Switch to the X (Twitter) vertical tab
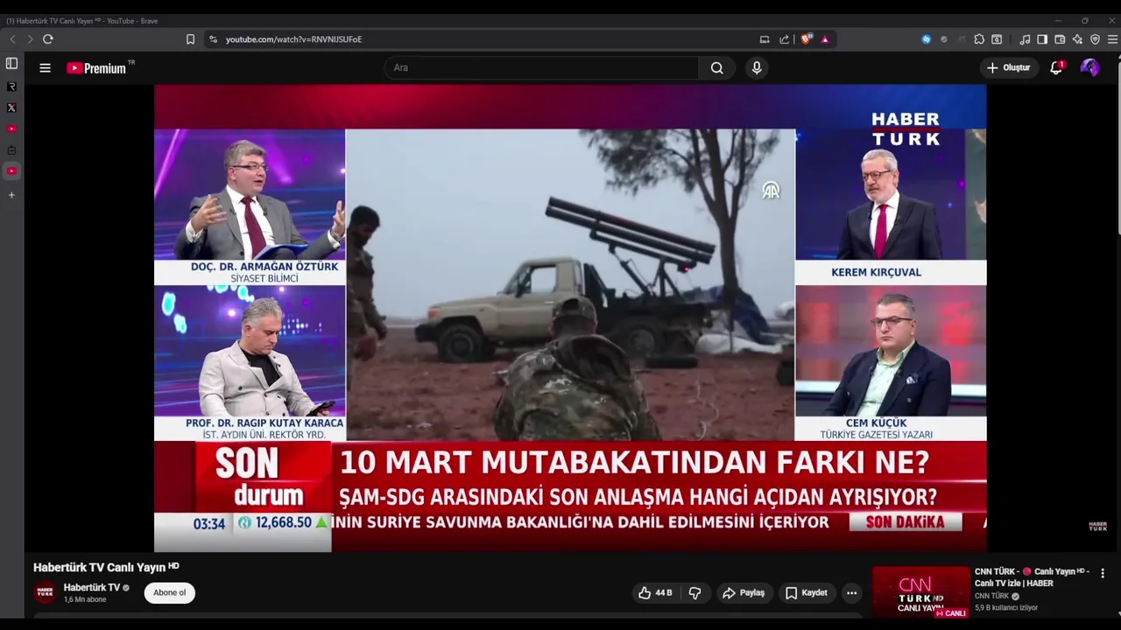Viewport: 1121px width, 630px height. coord(11,108)
